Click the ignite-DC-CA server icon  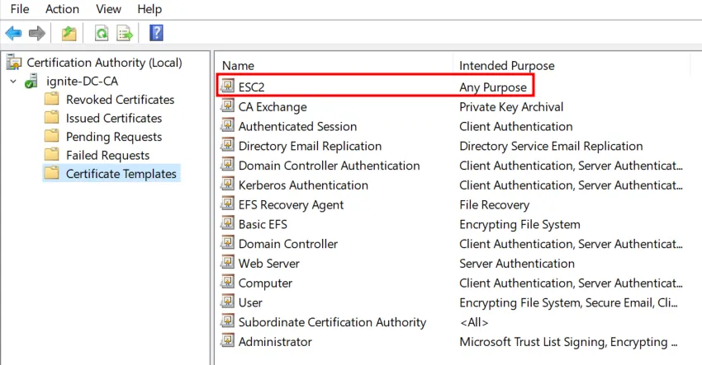pyautogui.click(x=32, y=82)
